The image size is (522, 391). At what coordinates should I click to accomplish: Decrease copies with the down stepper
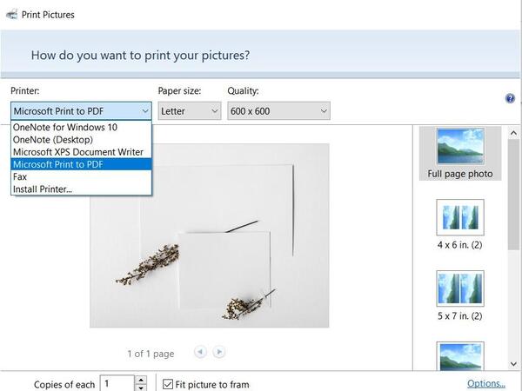[141, 388]
